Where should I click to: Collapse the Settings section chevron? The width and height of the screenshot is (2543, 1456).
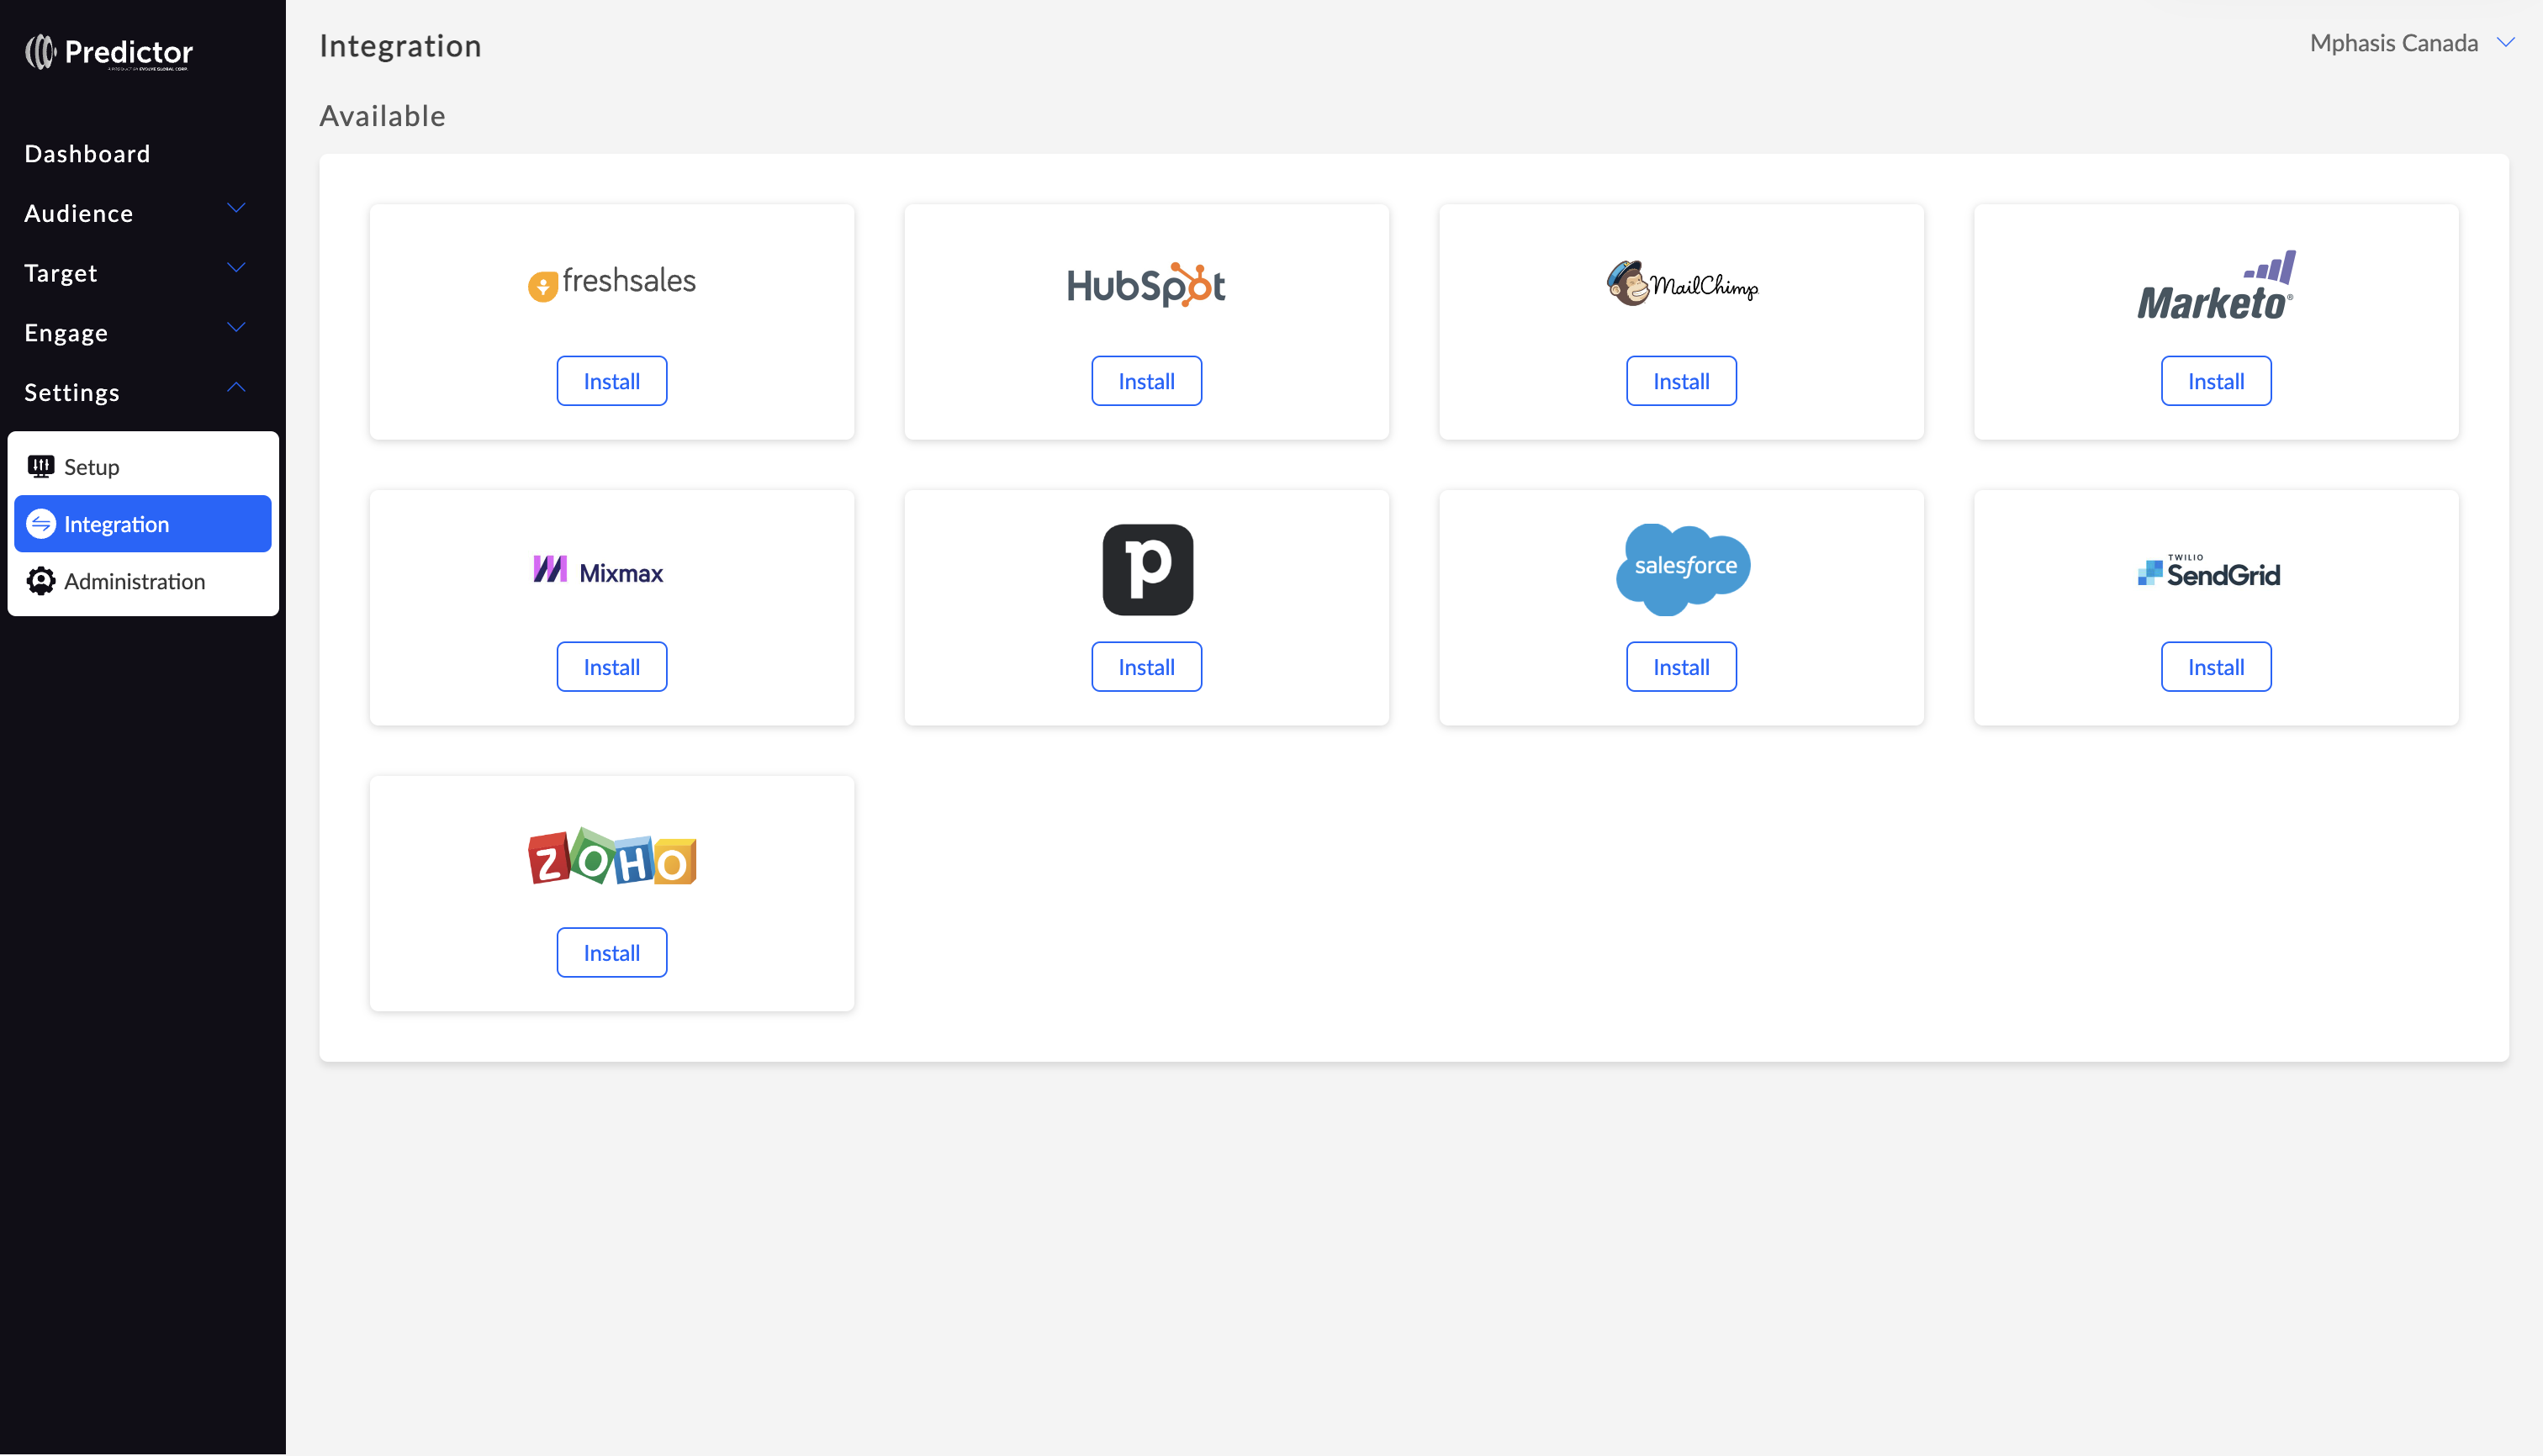point(236,388)
